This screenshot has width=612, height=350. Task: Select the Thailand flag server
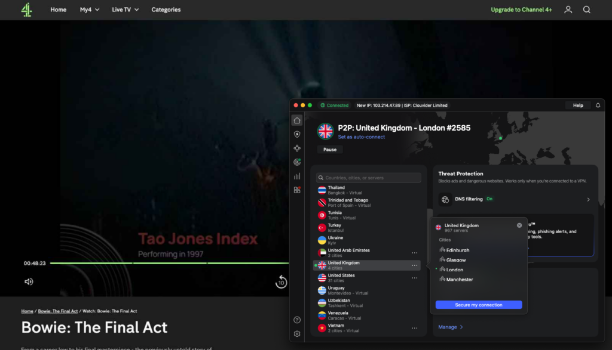point(322,190)
